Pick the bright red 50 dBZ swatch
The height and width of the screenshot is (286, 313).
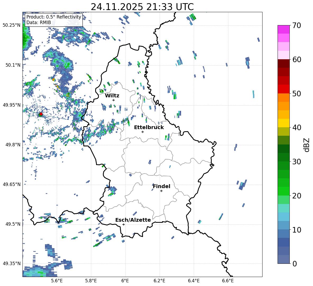(x=283, y=89)
